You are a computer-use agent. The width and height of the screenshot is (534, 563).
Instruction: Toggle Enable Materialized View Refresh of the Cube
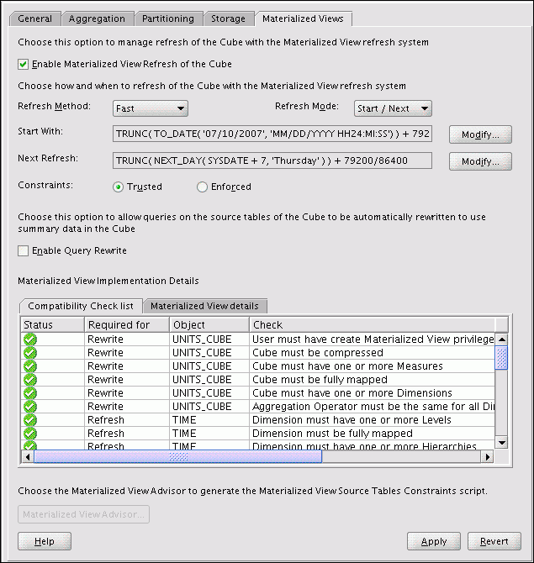click(23, 64)
